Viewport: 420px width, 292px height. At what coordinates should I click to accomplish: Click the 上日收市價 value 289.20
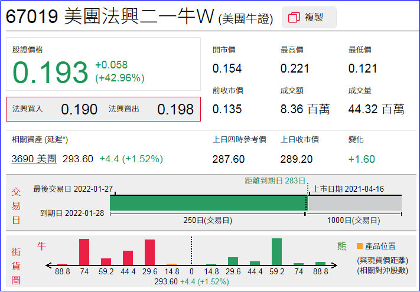297,159
